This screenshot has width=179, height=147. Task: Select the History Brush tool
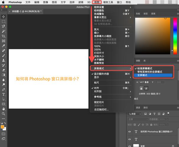pyautogui.click(x=4, y=65)
